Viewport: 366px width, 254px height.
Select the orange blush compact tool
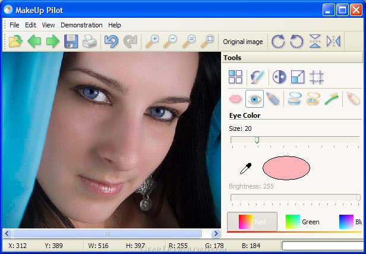[313, 99]
